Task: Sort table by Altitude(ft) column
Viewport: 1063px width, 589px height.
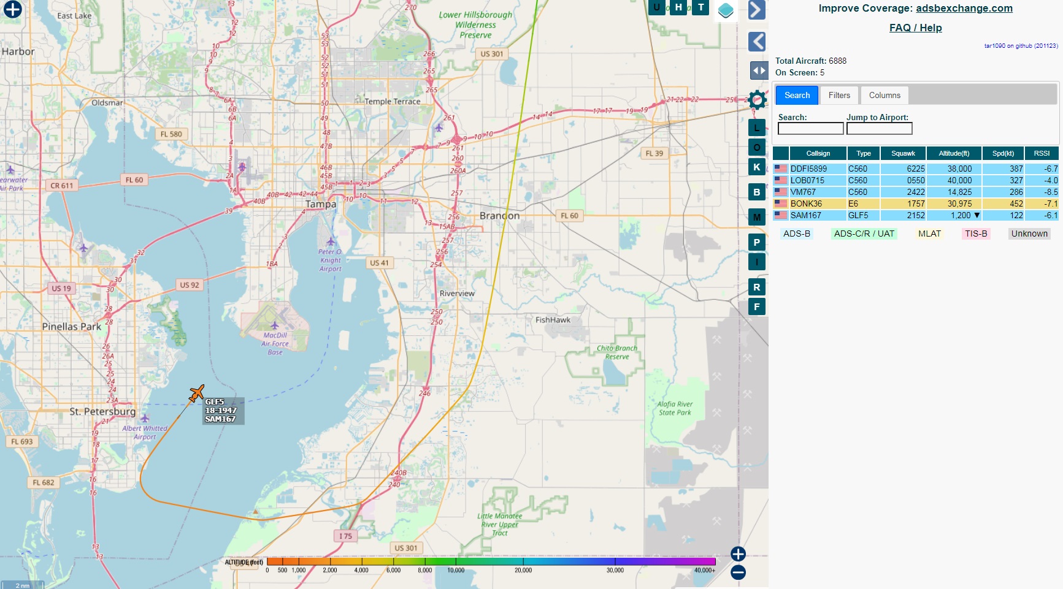Action: click(x=954, y=153)
